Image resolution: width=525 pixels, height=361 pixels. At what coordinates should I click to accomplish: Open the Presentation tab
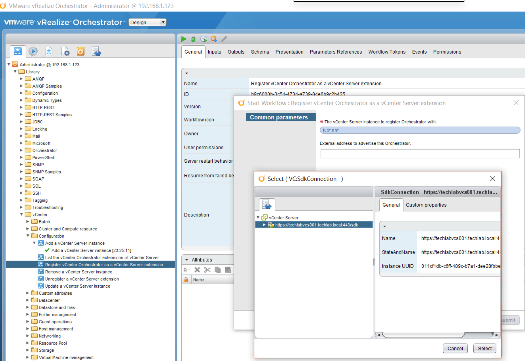[289, 52]
